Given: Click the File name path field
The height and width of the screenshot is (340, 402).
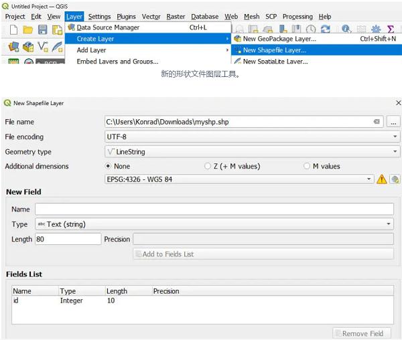Looking at the screenshot, I should (x=244, y=122).
